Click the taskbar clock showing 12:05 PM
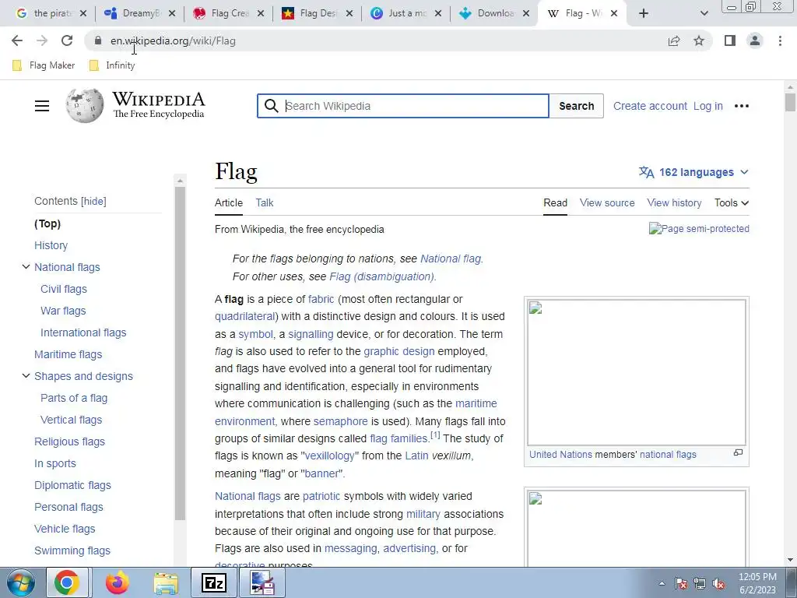Viewport: 797px width, 598px height. pos(757,577)
